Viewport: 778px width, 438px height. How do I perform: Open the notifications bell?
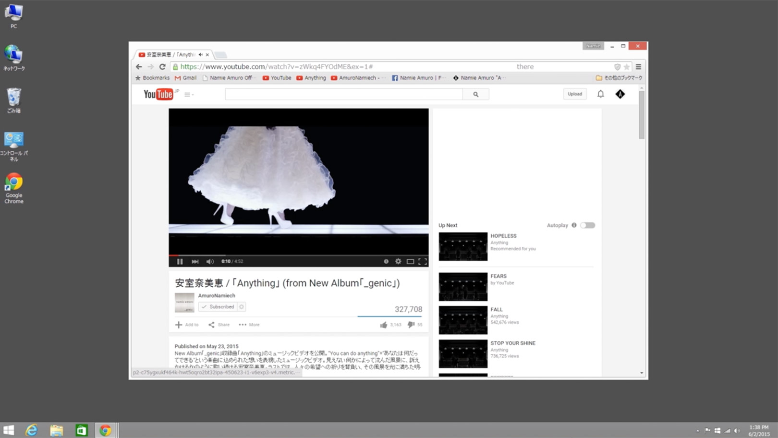(601, 94)
